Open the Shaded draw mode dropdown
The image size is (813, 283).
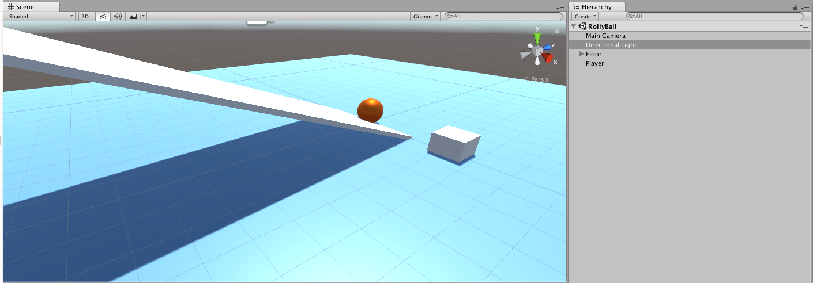pyautogui.click(x=40, y=17)
